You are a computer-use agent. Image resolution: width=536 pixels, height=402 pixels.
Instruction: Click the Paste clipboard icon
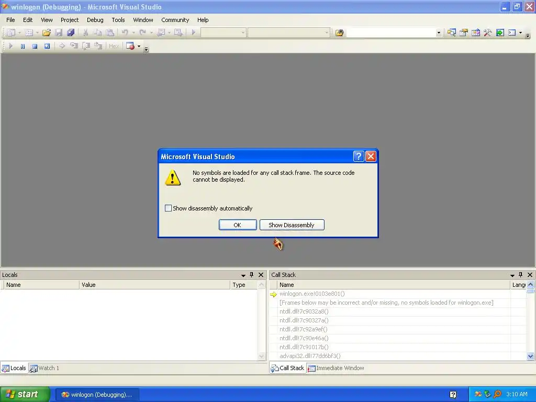tap(110, 32)
